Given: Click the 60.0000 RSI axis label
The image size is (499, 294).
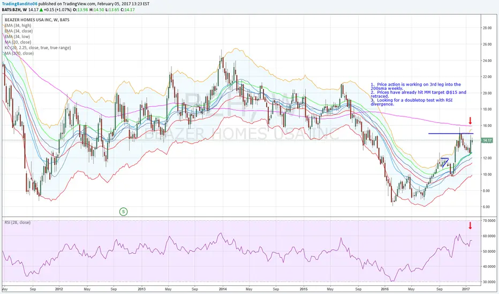Looking at the screenshot, I should pos(489,236).
